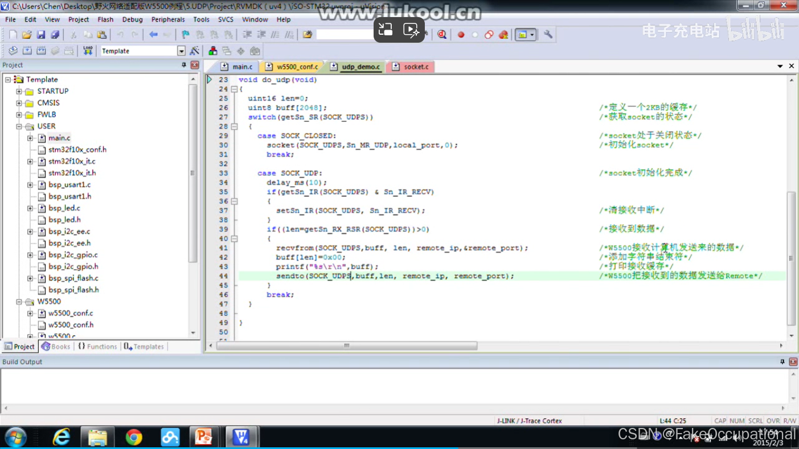
Task: Click the Save All toolbar icon
Action: pyautogui.click(x=55, y=35)
